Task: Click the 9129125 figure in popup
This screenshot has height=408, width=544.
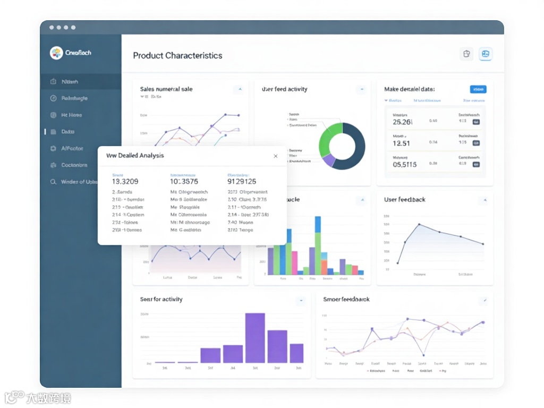Action: 242,182
